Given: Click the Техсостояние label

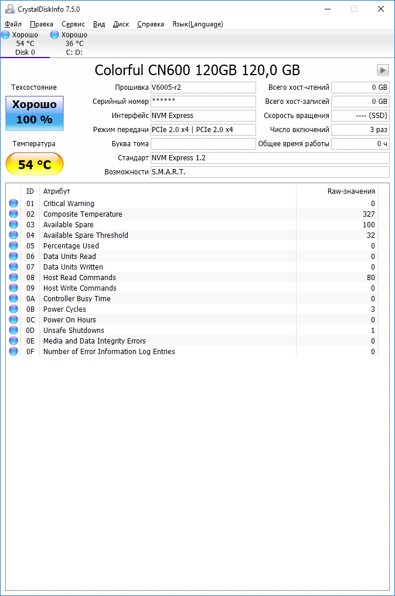Looking at the screenshot, I should click(x=34, y=87).
